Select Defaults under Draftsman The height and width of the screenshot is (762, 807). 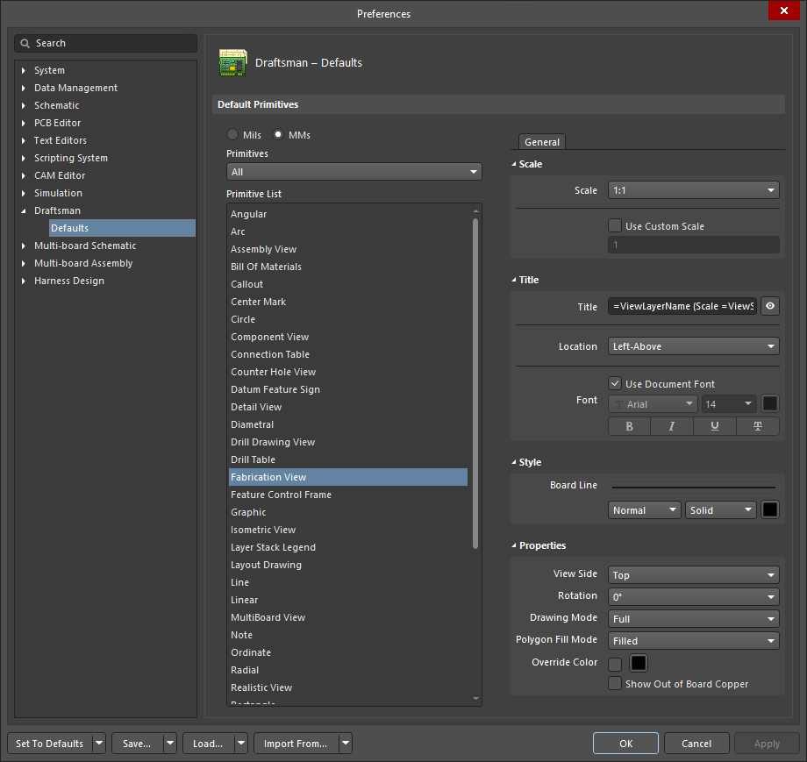[122, 228]
